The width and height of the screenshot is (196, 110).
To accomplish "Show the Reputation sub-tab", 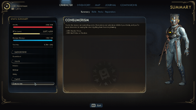I will [110, 12].
